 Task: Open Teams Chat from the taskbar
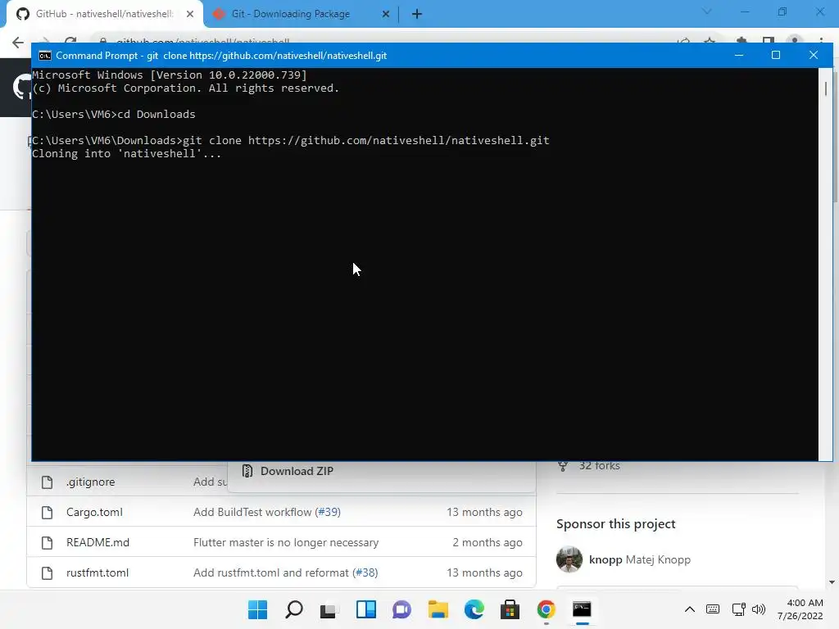(401, 609)
